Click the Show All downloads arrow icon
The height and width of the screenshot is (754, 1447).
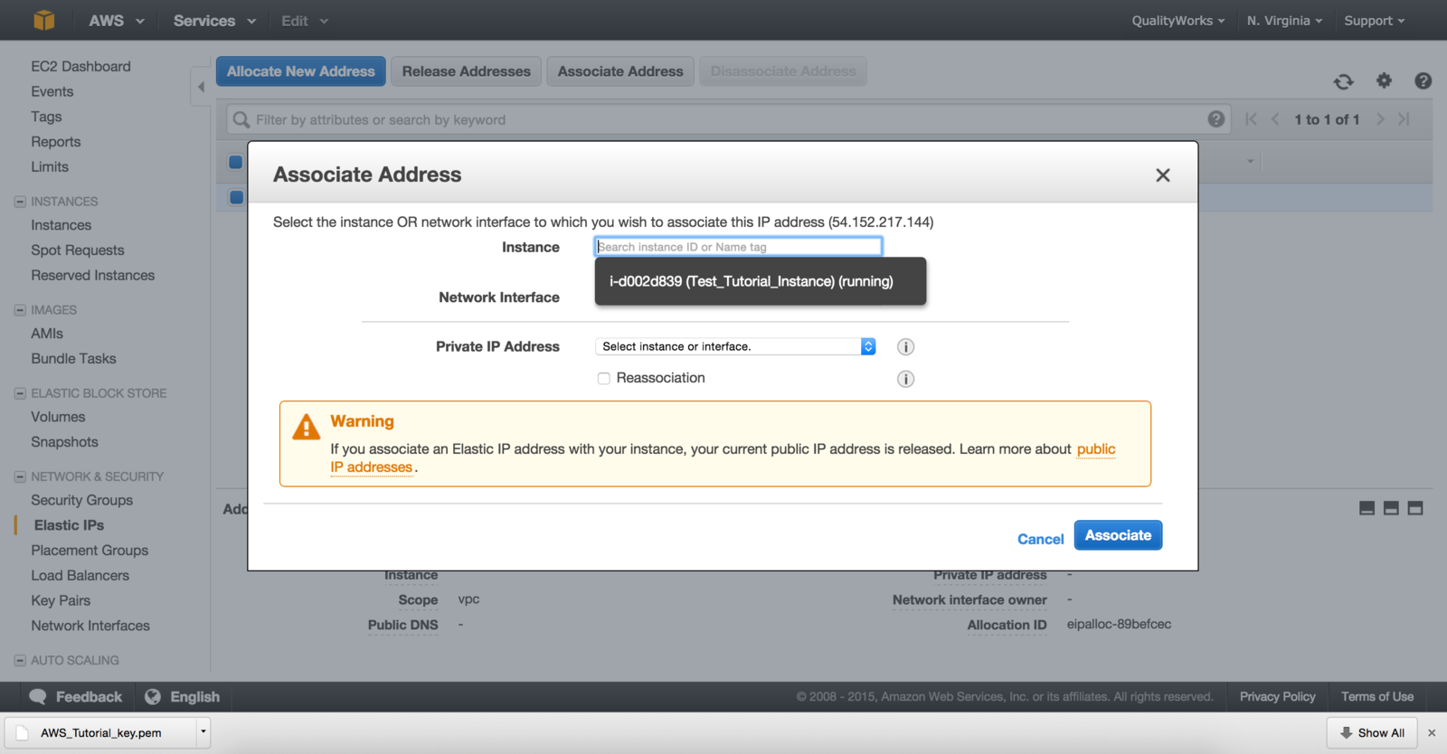[x=1347, y=733]
